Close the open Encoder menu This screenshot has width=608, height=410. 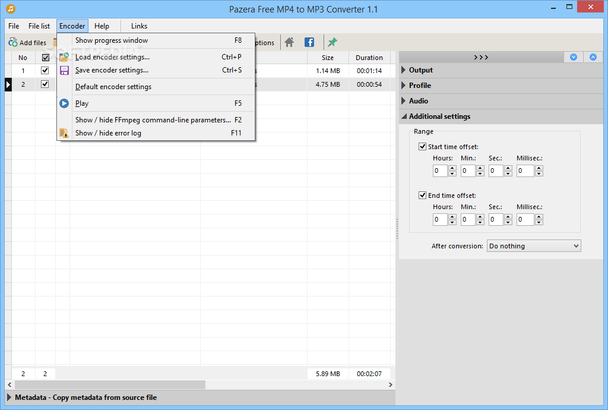(72, 26)
